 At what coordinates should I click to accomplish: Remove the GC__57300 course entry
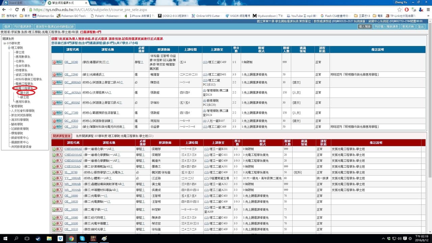[57, 113]
